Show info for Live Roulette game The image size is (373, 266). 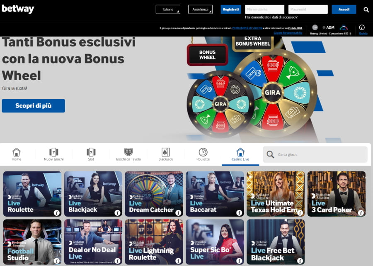[57, 212]
